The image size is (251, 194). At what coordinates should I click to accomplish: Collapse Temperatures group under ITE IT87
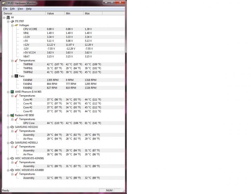(x=12, y=61)
